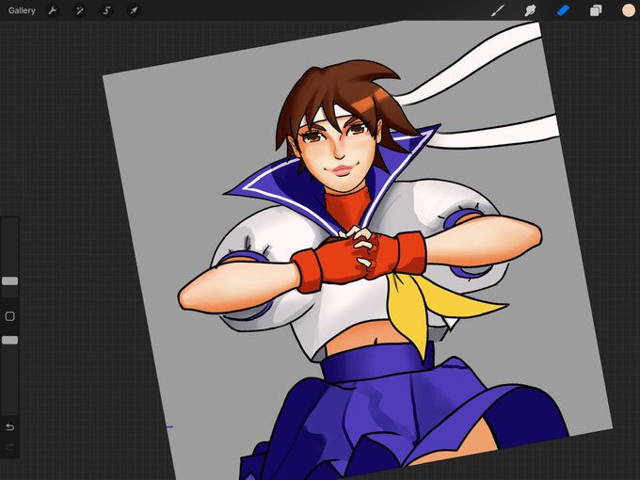The image size is (640, 480).
Task: Activate the Transform arrow tool
Action: tap(134, 10)
